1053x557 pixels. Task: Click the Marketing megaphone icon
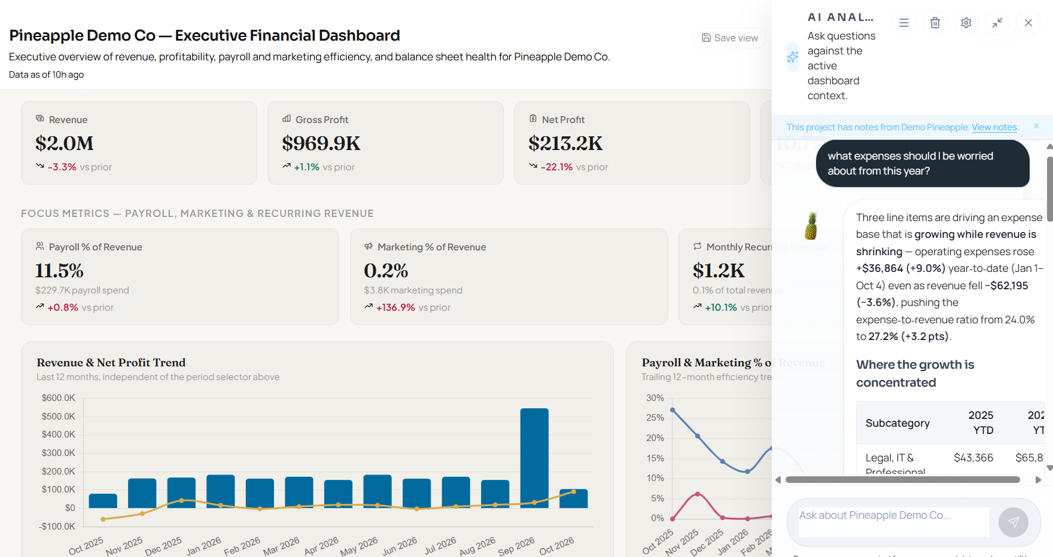point(369,246)
